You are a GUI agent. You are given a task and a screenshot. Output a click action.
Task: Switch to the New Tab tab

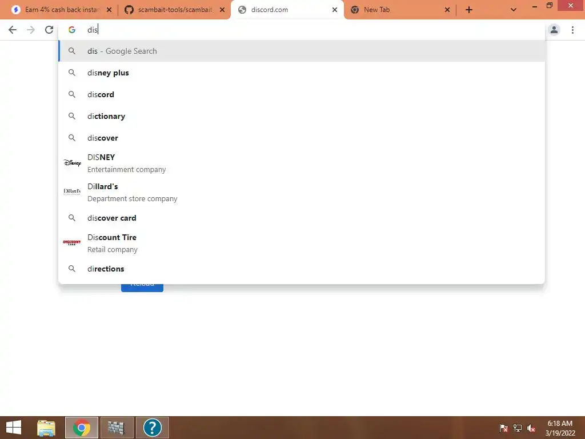tap(399, 10)
